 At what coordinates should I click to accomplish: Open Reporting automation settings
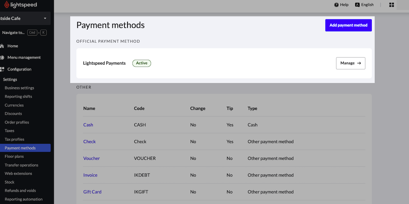(x=24, y=199)
